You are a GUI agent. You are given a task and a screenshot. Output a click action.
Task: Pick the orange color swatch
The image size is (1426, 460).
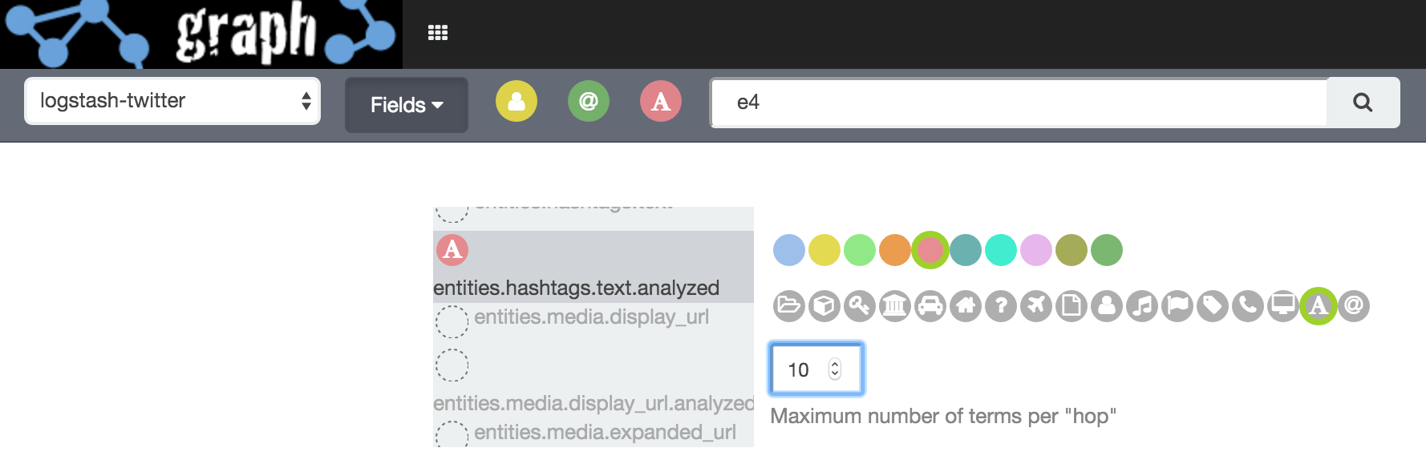click(x=895, y=250)
